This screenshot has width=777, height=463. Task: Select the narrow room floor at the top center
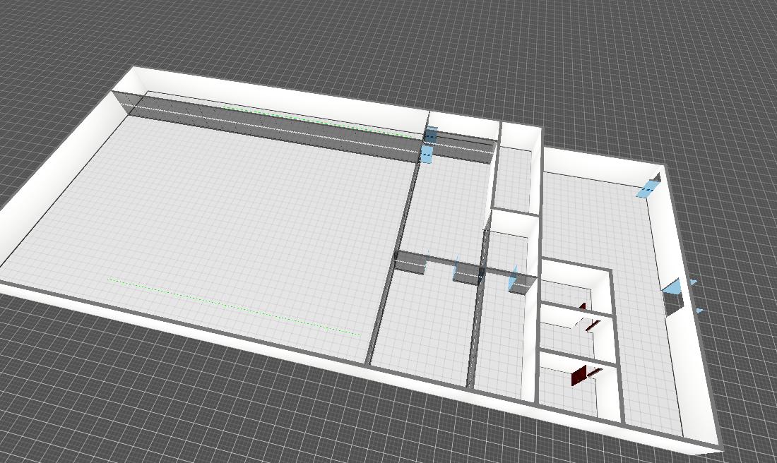coord(514,176)
